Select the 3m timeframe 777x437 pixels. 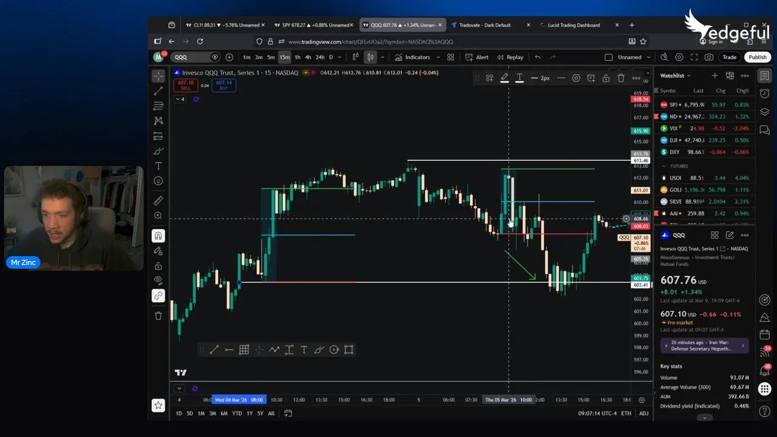[x=259, y=57]
